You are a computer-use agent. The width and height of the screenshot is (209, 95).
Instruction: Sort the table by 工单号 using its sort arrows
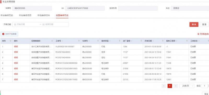79,41
